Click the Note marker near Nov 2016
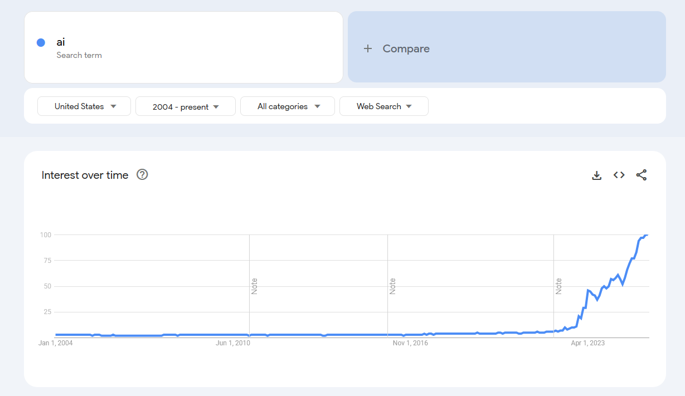This screenshot has height=396, width=685. tap(392, 286)
